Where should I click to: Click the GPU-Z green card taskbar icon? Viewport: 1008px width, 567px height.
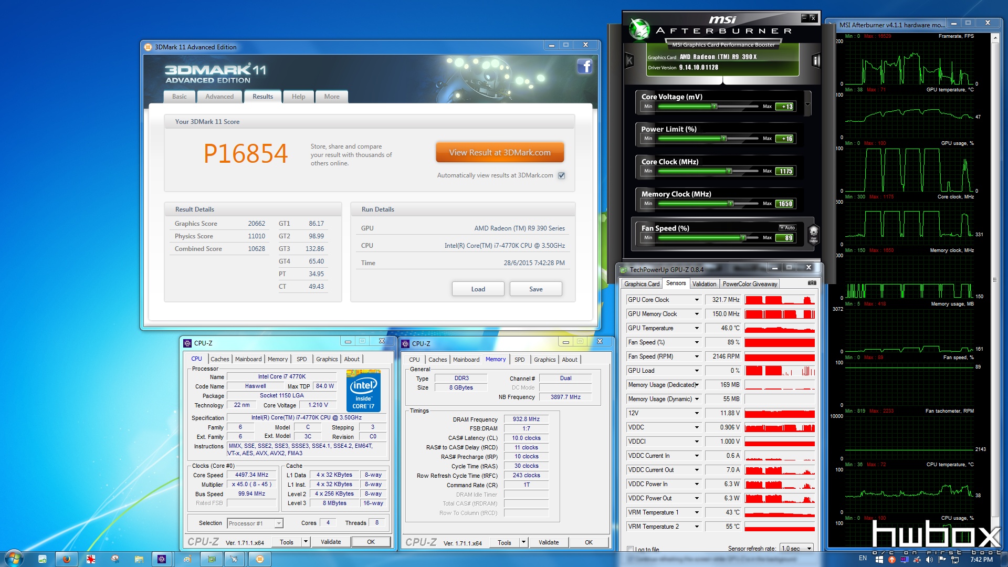212,559
